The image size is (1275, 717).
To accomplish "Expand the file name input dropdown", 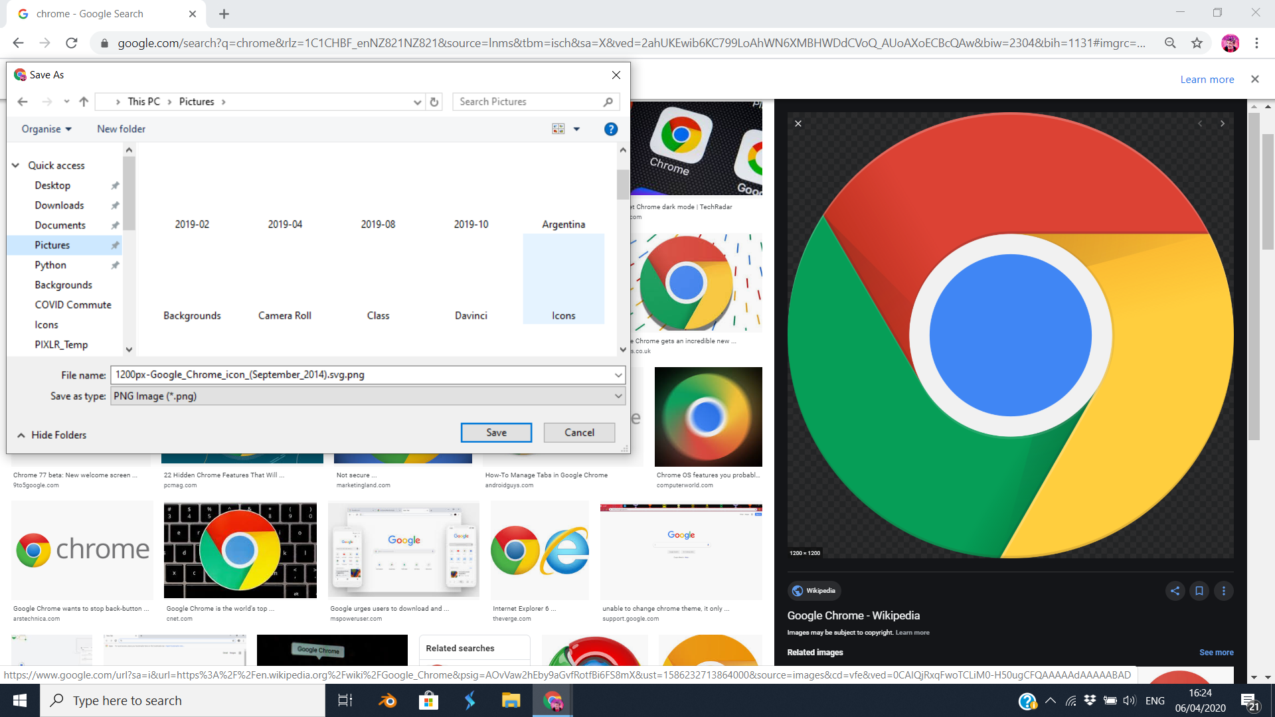I will coord(618,374).
